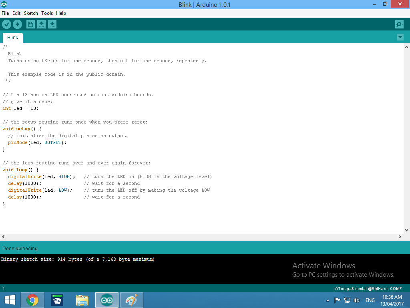Select the Blink sketch tab
The image size is (410, 308).
pyautogui.click(x=12, y=38)
